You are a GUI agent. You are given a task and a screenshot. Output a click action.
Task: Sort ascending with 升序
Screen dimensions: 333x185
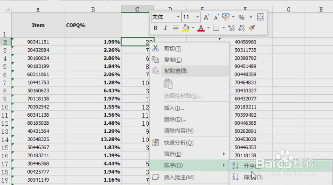pos(280,166)
